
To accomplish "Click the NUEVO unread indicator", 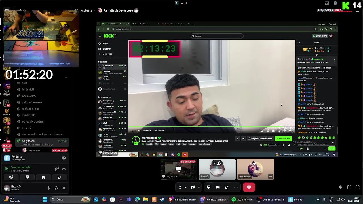I will tap(7, 146).
